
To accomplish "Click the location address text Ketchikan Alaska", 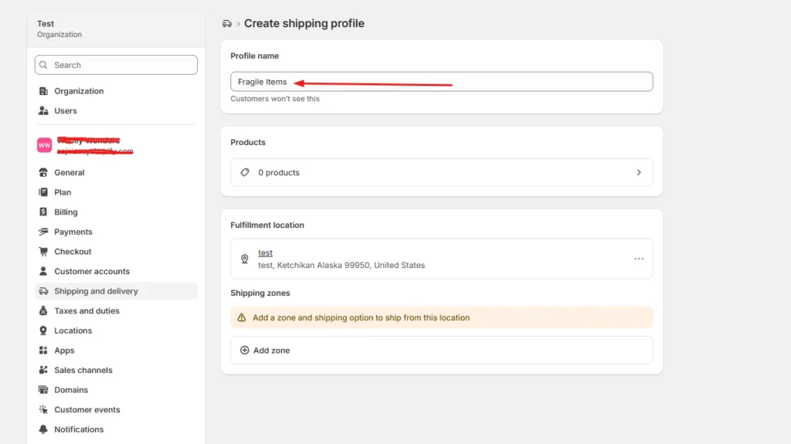I will [341, 266].
